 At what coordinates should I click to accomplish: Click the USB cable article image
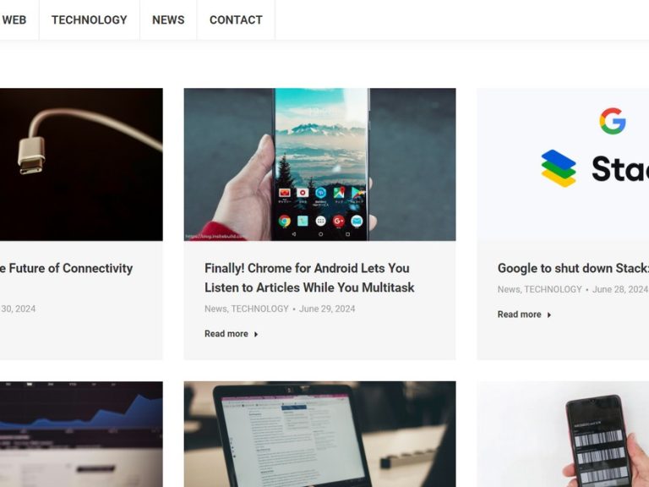click(x=81, y=164)
